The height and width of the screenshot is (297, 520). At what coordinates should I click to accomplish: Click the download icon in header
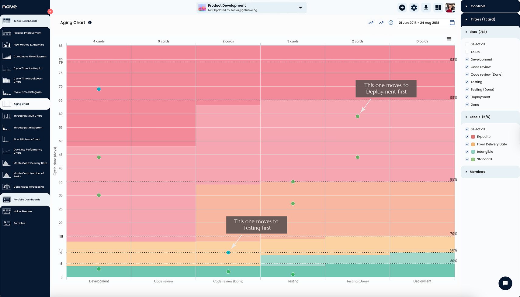(426, 8)
